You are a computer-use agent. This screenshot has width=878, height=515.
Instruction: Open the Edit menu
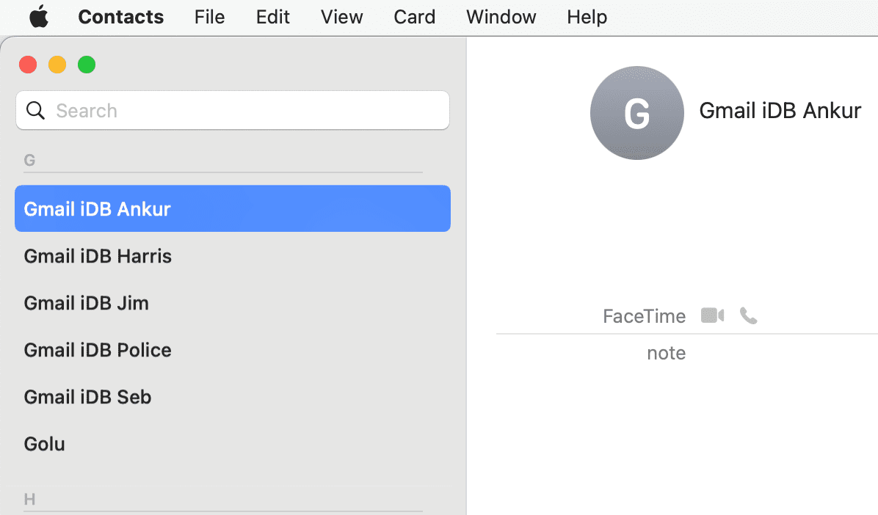pyautogui.click(x=272, y=17)
